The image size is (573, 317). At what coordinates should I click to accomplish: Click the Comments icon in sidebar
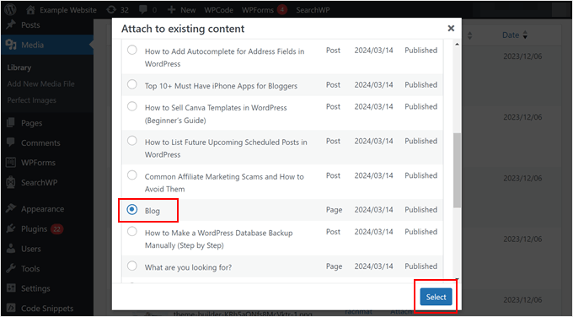click(11, 142)
